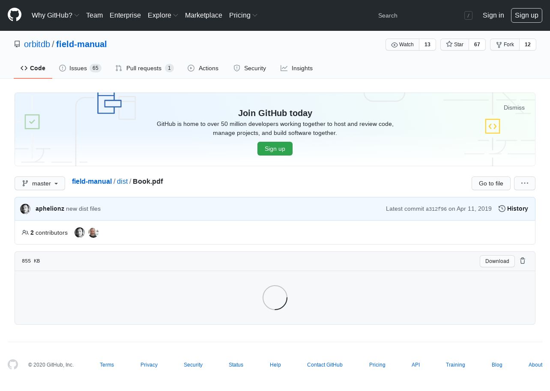The image size is (550, 391).
Task: Click the footer GitHub logo
Action: pyautogui.click(x=13, y=364)
